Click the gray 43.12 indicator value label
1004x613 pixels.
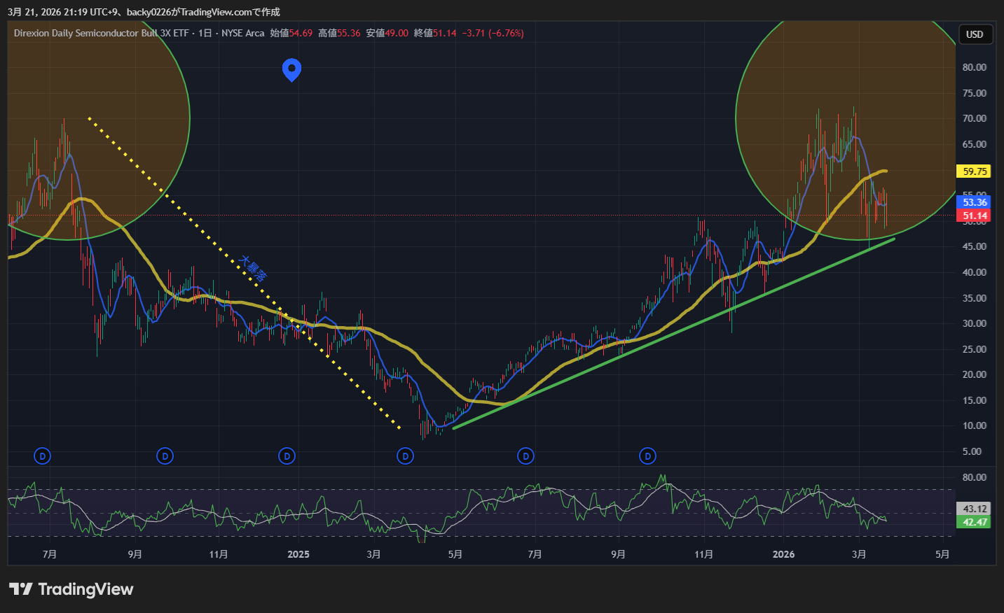(974, 509)
